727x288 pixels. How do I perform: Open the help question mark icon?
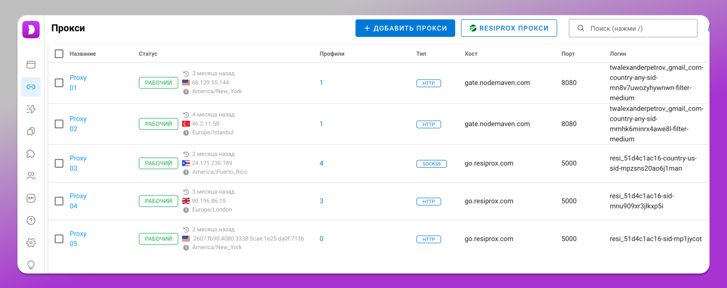pyautogui.click(x=31, y=221)
